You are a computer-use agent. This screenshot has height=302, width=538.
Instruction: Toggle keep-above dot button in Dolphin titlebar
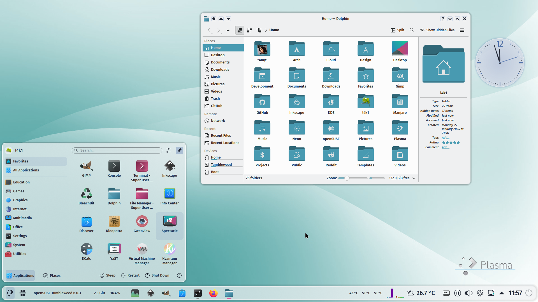(x=214, y=19)
